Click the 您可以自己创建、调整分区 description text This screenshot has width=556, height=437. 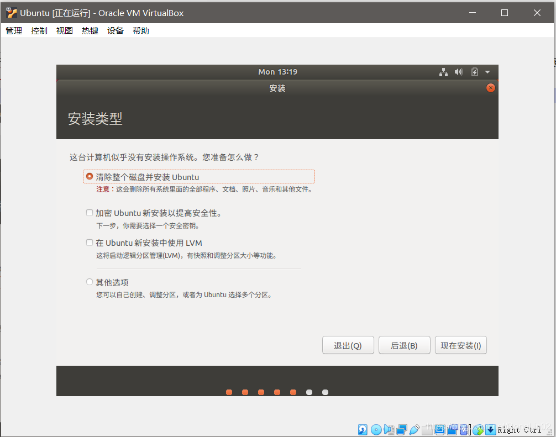[x=185, y=295]
